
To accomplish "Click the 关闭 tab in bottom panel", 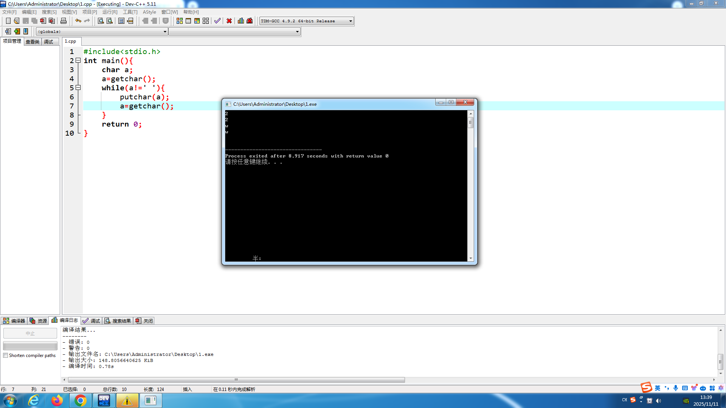I will coord(144,321).
